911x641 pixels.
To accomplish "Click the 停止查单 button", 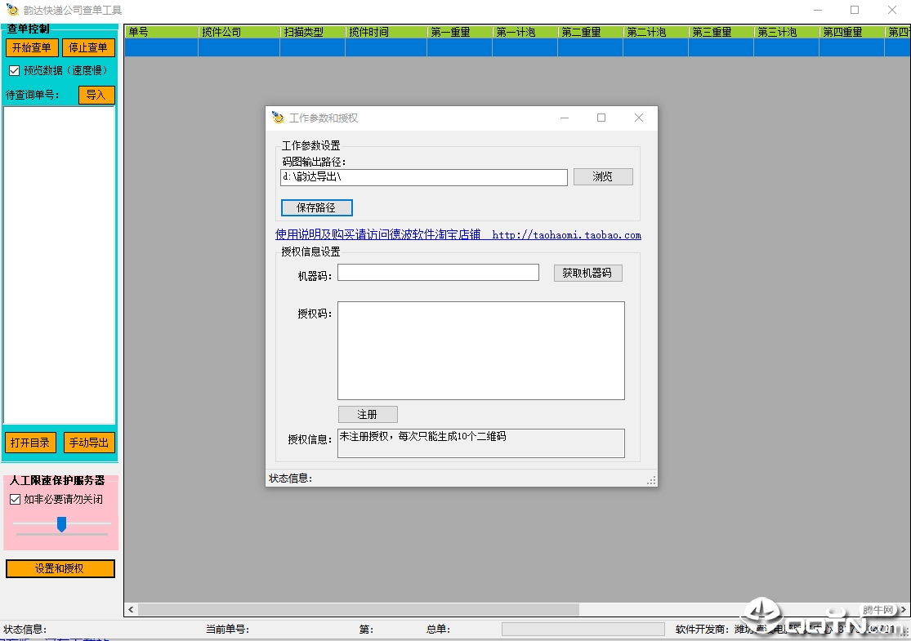I will point(87,47).
